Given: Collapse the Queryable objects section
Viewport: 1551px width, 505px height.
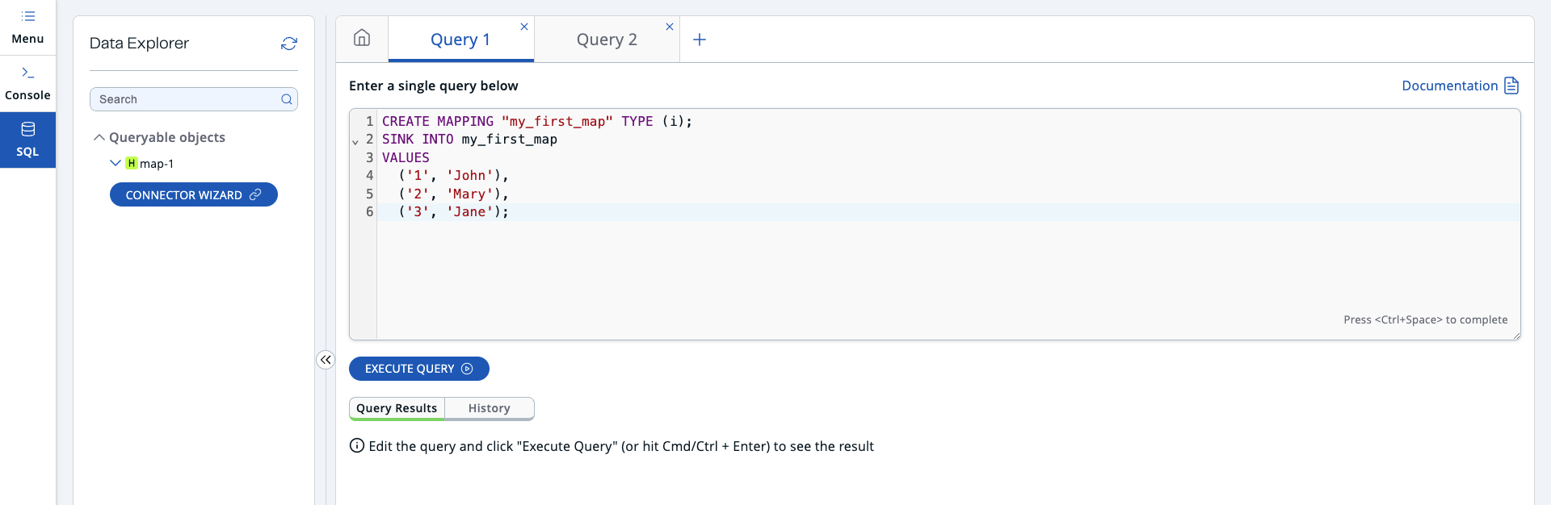Looking at the screenshot, I should point(99,138).
